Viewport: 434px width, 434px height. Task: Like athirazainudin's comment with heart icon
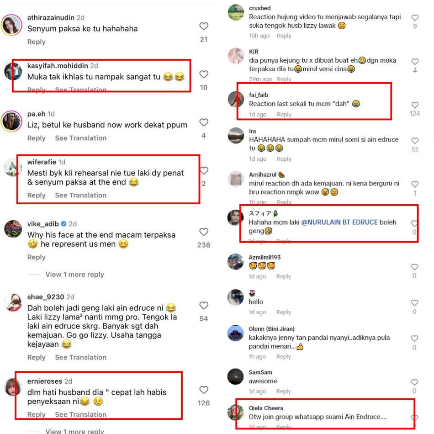tap(204, 26)
